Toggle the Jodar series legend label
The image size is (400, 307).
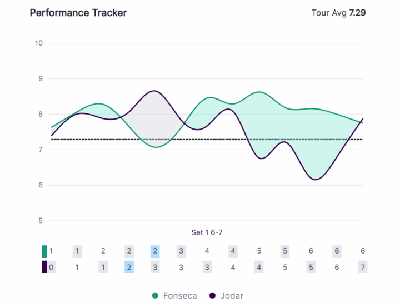233,296
